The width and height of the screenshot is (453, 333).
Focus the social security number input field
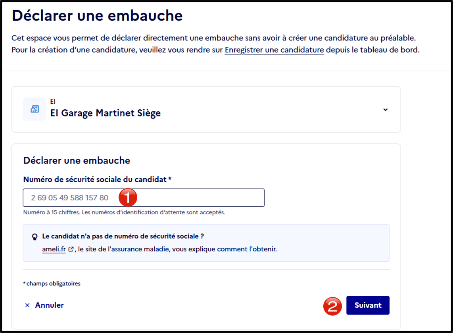click(x=144, y=198)
